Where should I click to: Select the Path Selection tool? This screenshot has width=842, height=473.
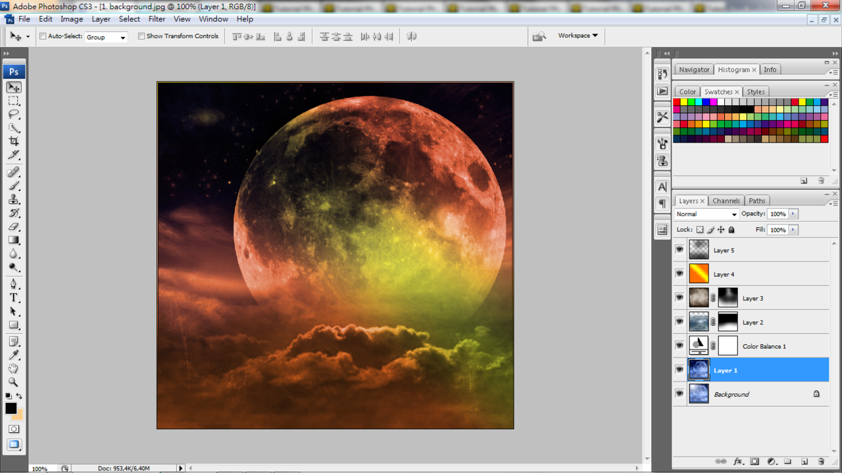pos(14,312)
